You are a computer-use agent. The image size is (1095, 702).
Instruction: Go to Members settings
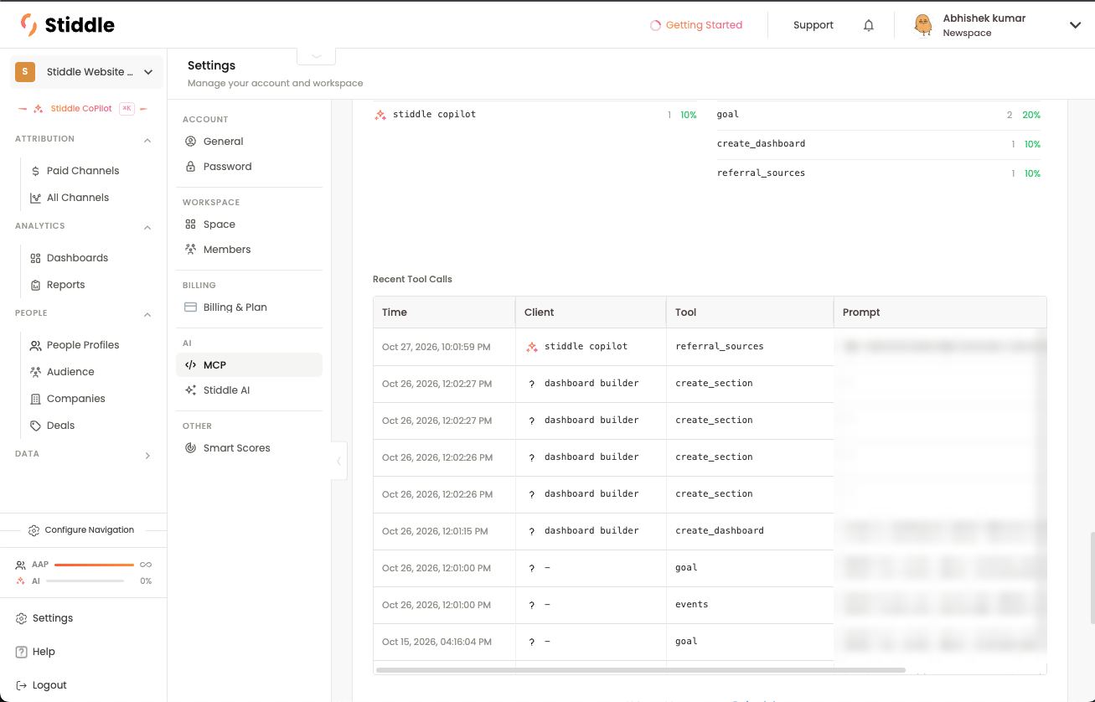249,250
